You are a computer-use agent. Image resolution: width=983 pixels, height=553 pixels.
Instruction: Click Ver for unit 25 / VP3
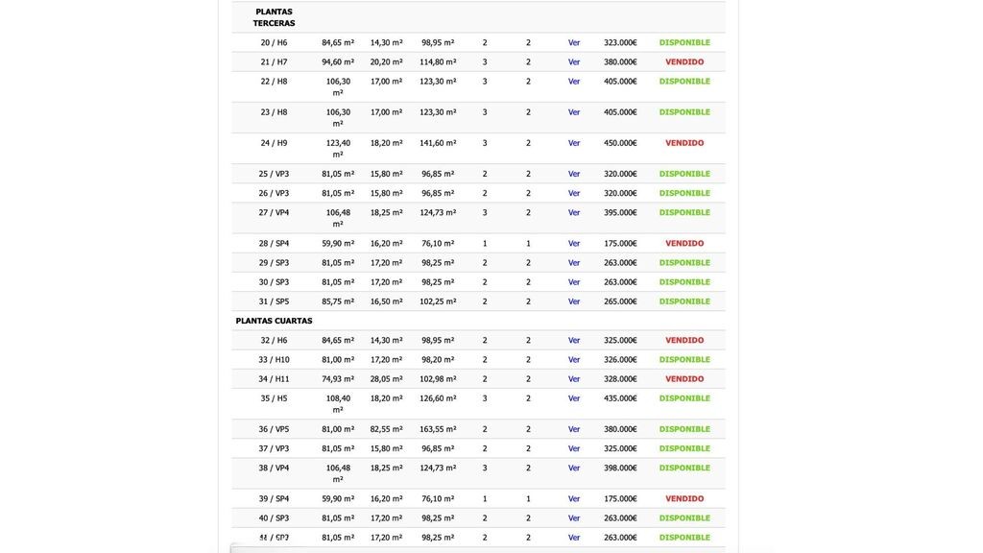pos(574,174)
